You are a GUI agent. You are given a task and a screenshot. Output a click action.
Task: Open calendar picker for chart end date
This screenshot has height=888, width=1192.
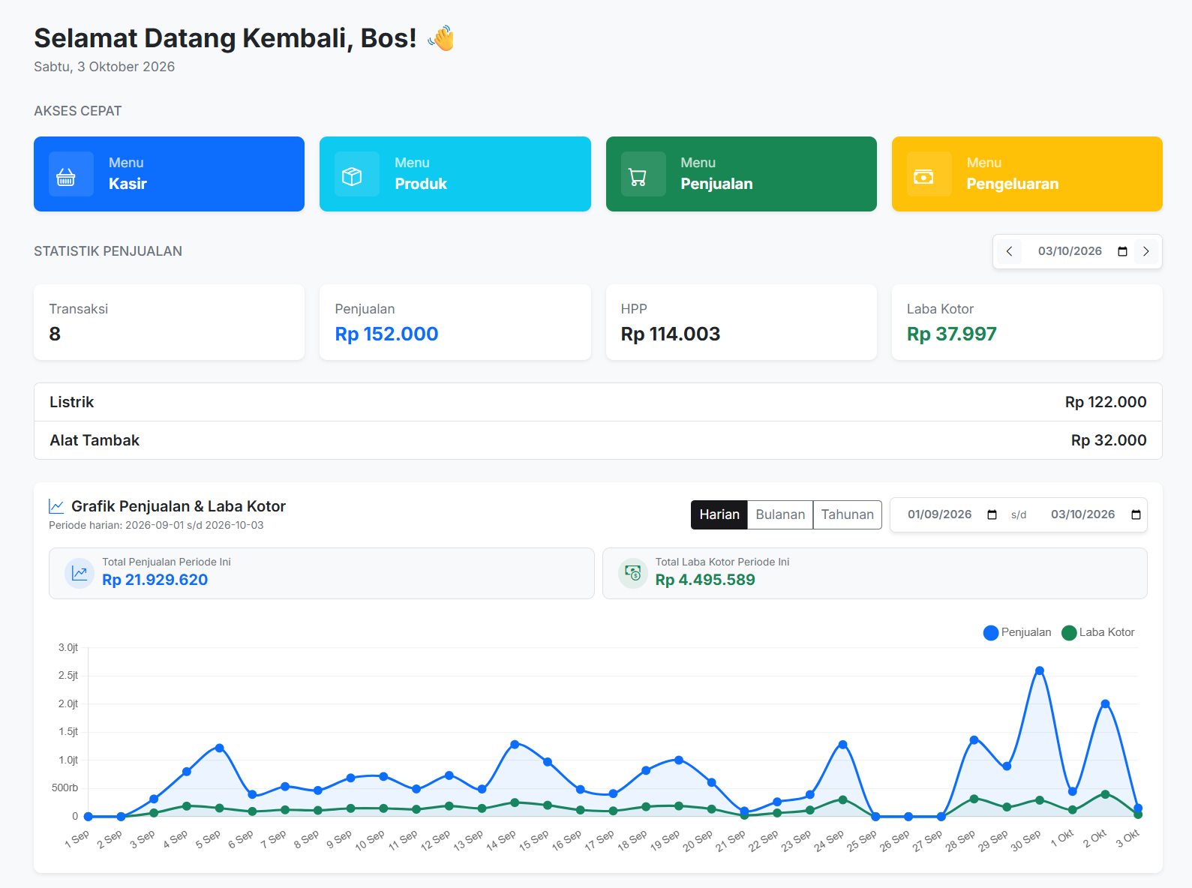click(x=1136, y=514)
